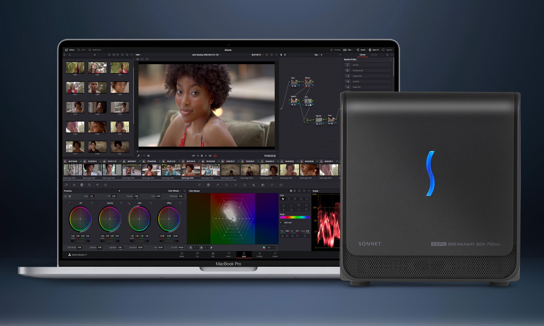
Task: Select the pin tool in Color Warper Tools
Action: (x=295, y=199)
